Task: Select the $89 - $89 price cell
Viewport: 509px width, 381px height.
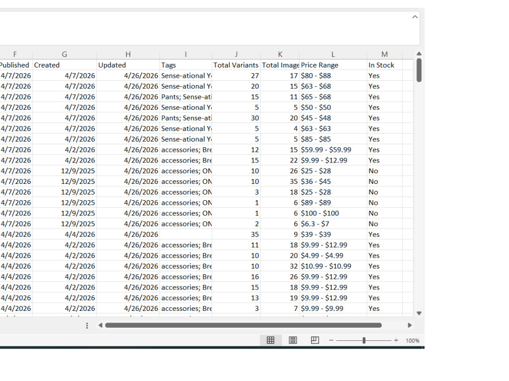Action: click(x=333, y=203)
